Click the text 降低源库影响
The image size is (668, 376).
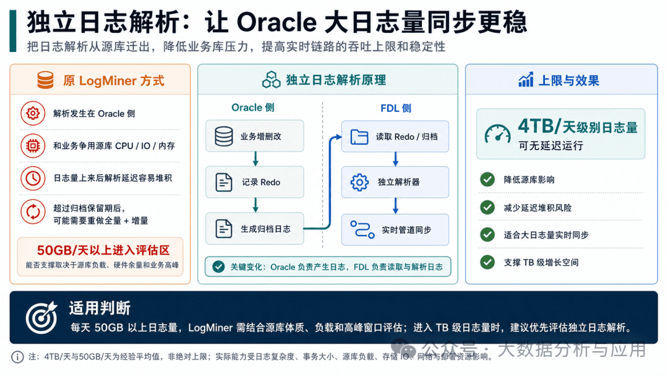529,180
